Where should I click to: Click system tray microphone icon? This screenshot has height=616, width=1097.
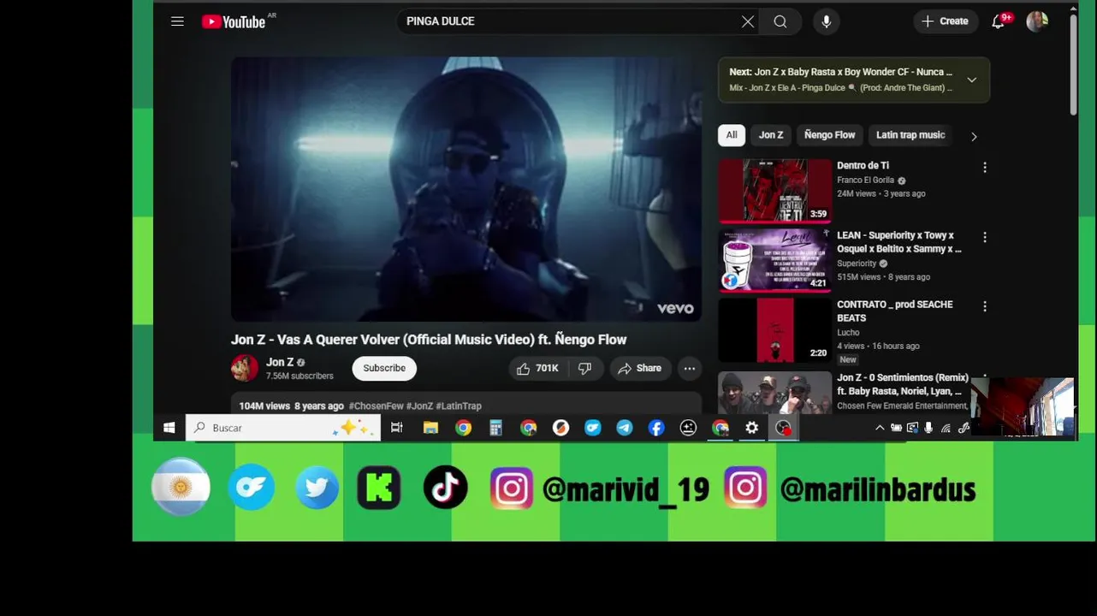(929, 428)
